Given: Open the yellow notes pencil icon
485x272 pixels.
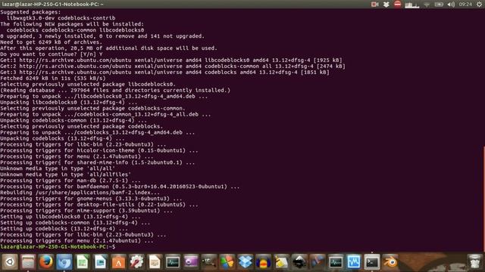Looking at the screenshot, I should tap(281, 262).
